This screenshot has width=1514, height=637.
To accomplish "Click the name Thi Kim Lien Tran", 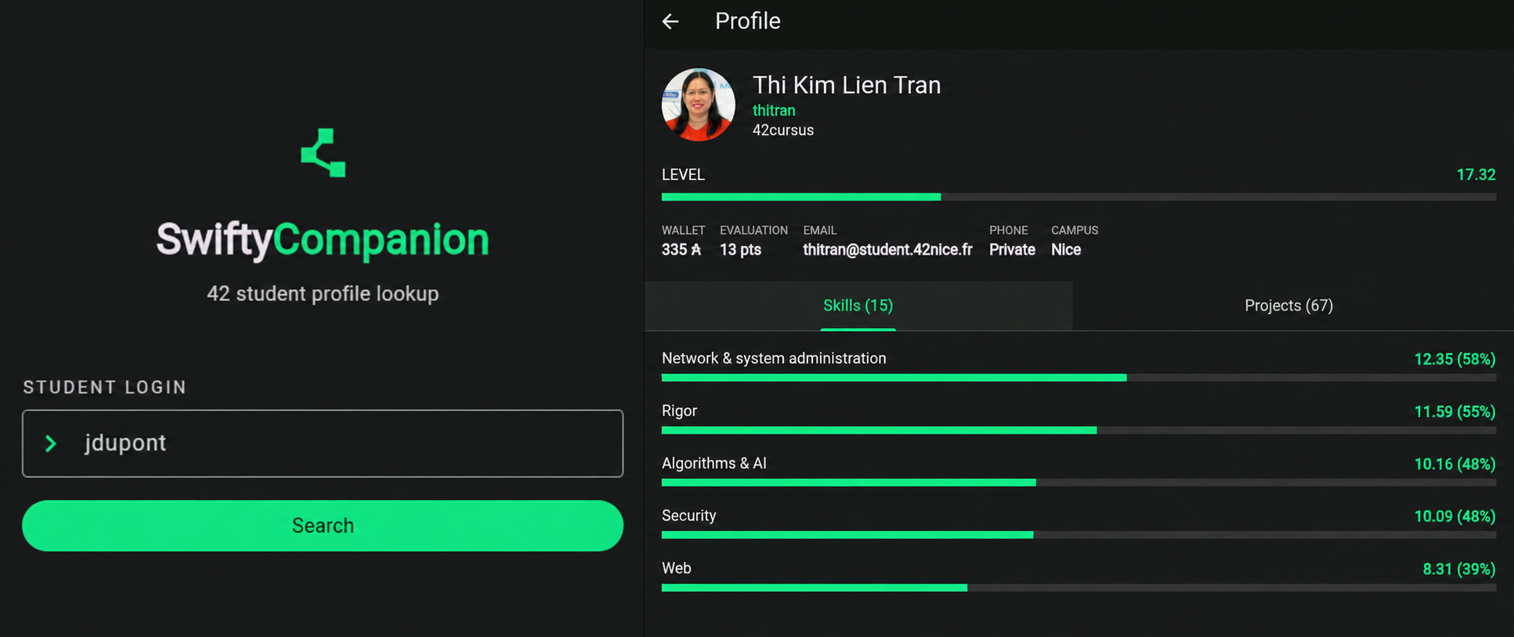I will click(x=847, y=85).
